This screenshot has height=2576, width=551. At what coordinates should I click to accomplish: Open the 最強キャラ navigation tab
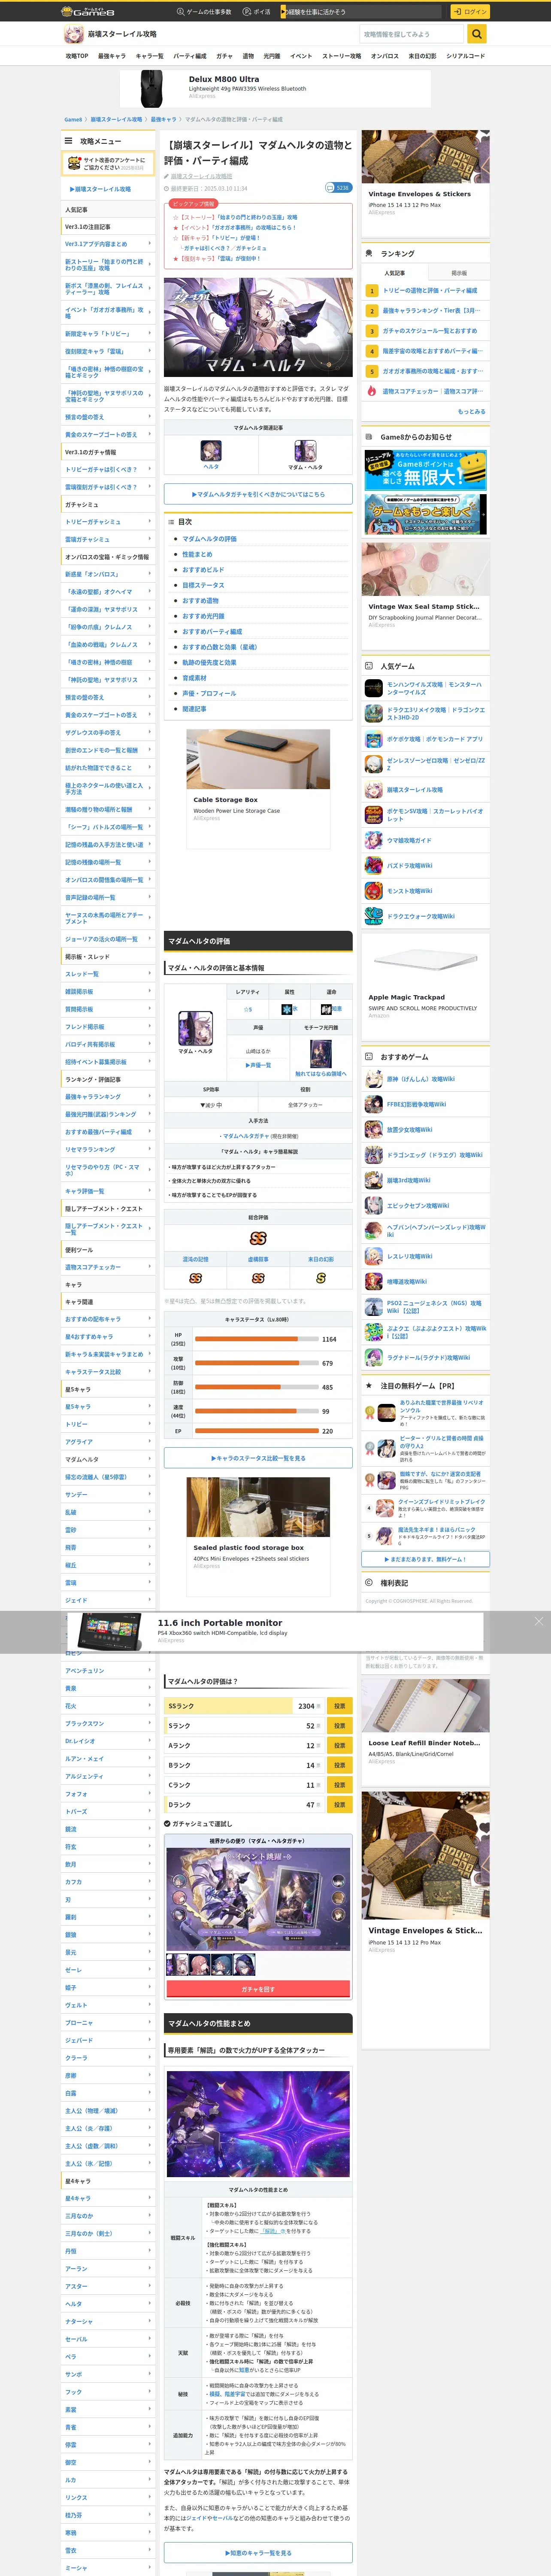(111, 56)
